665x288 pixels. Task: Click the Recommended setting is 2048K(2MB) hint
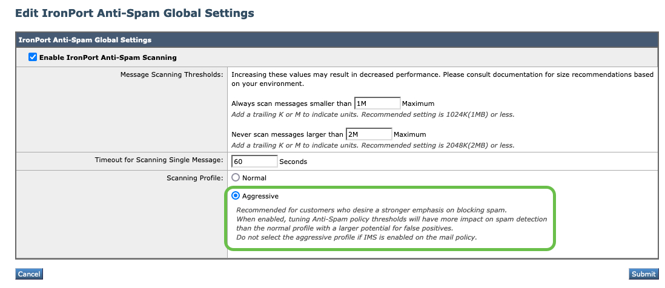373,145
